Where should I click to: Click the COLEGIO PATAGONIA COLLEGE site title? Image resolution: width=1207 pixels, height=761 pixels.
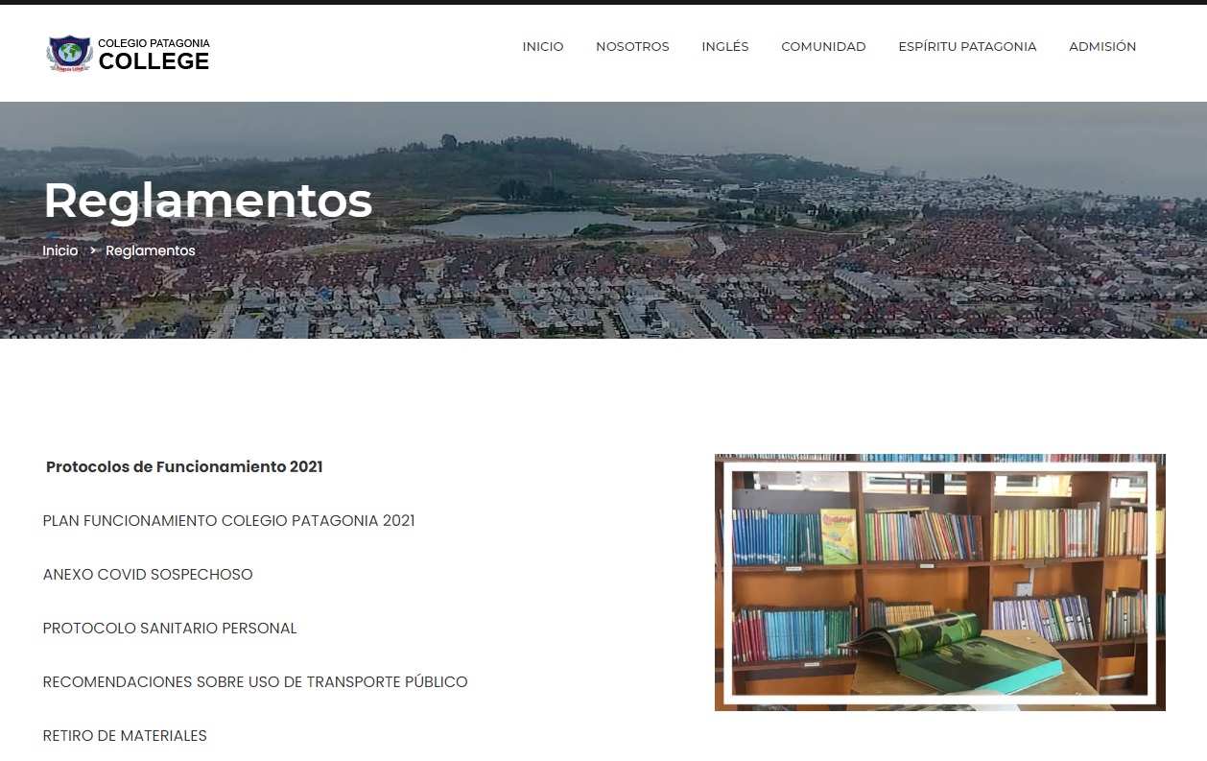[x=154, y=55]
